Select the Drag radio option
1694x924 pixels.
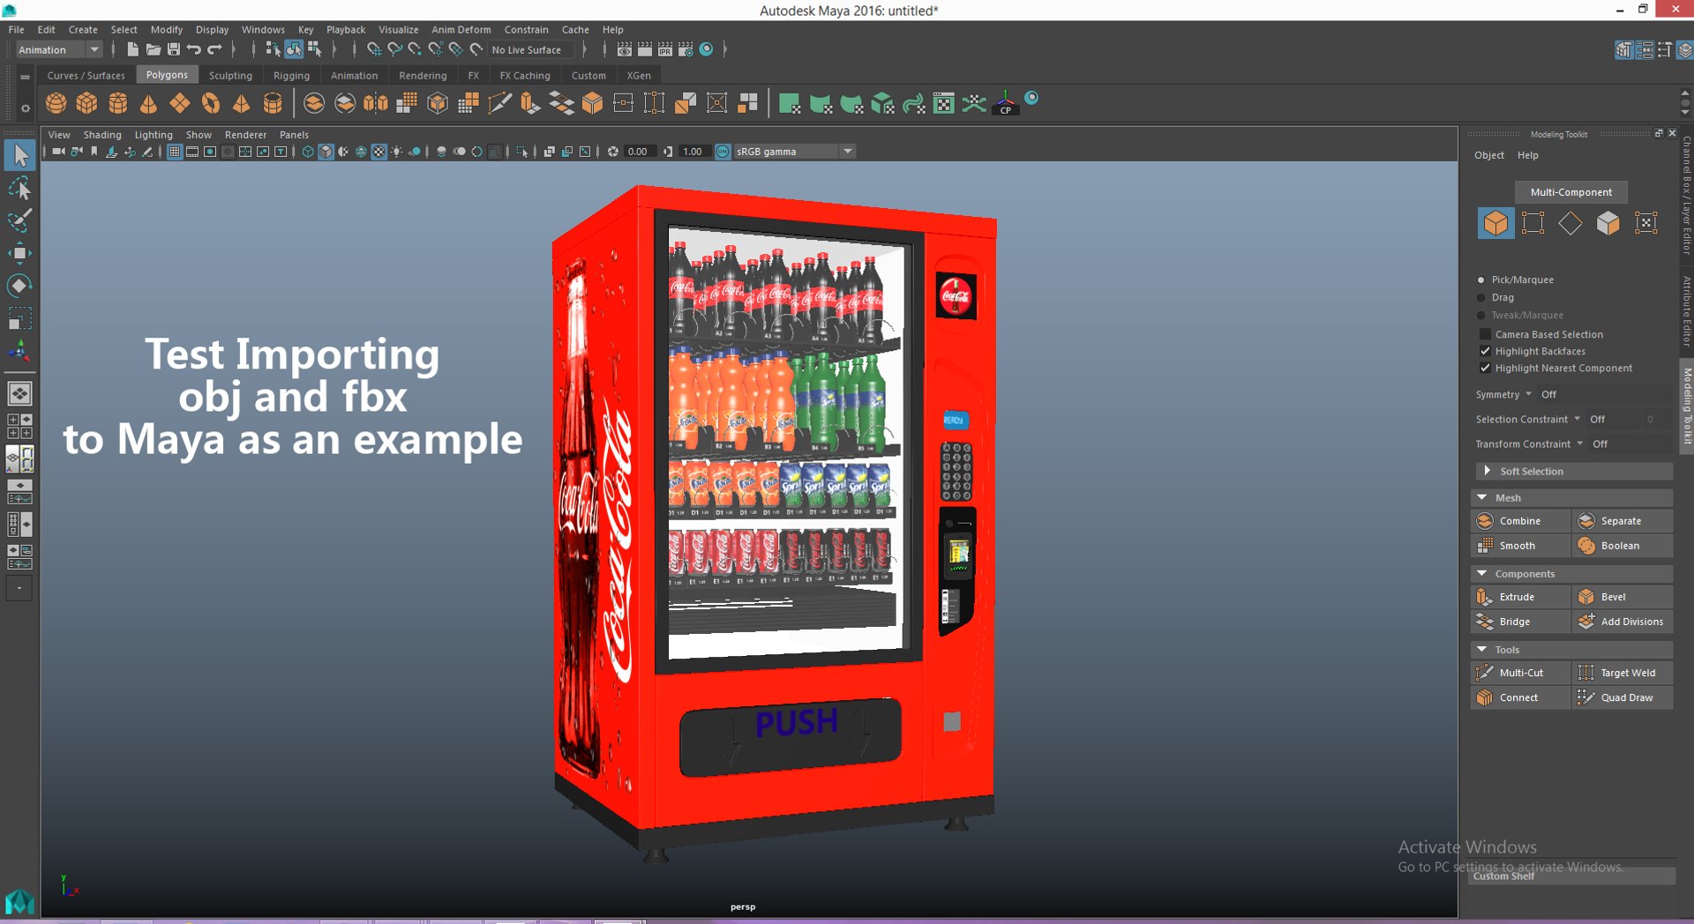[1481, 297]
